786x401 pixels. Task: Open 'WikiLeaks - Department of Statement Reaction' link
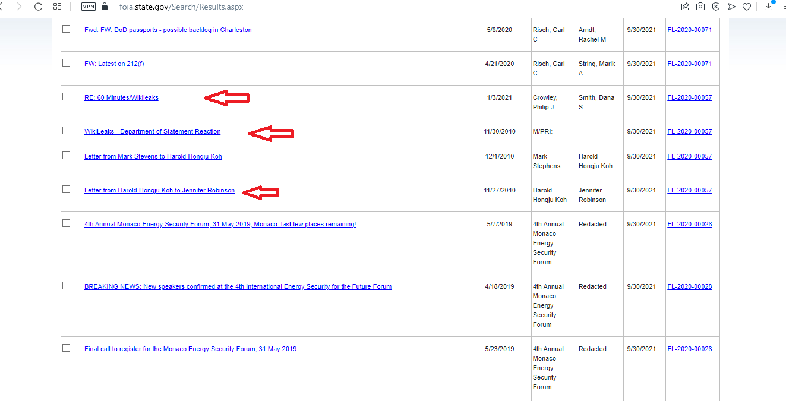[x=152, y=131]
